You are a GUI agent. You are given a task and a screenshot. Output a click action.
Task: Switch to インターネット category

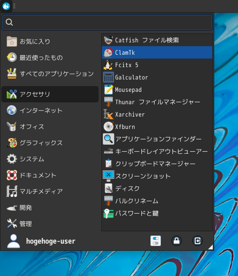50,110
